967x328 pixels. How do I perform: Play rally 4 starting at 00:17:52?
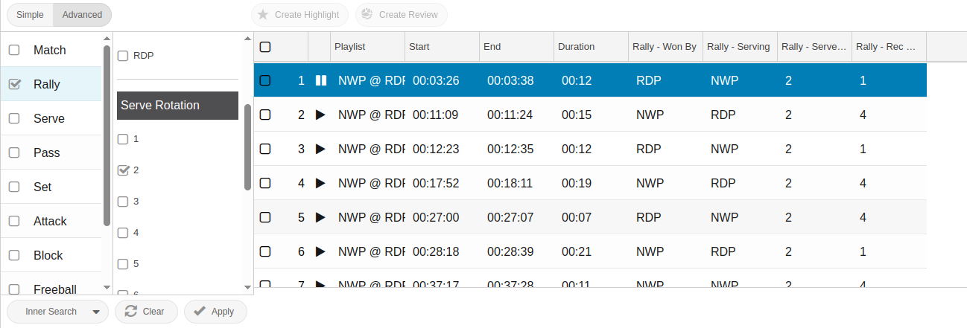tap(321, 183)
